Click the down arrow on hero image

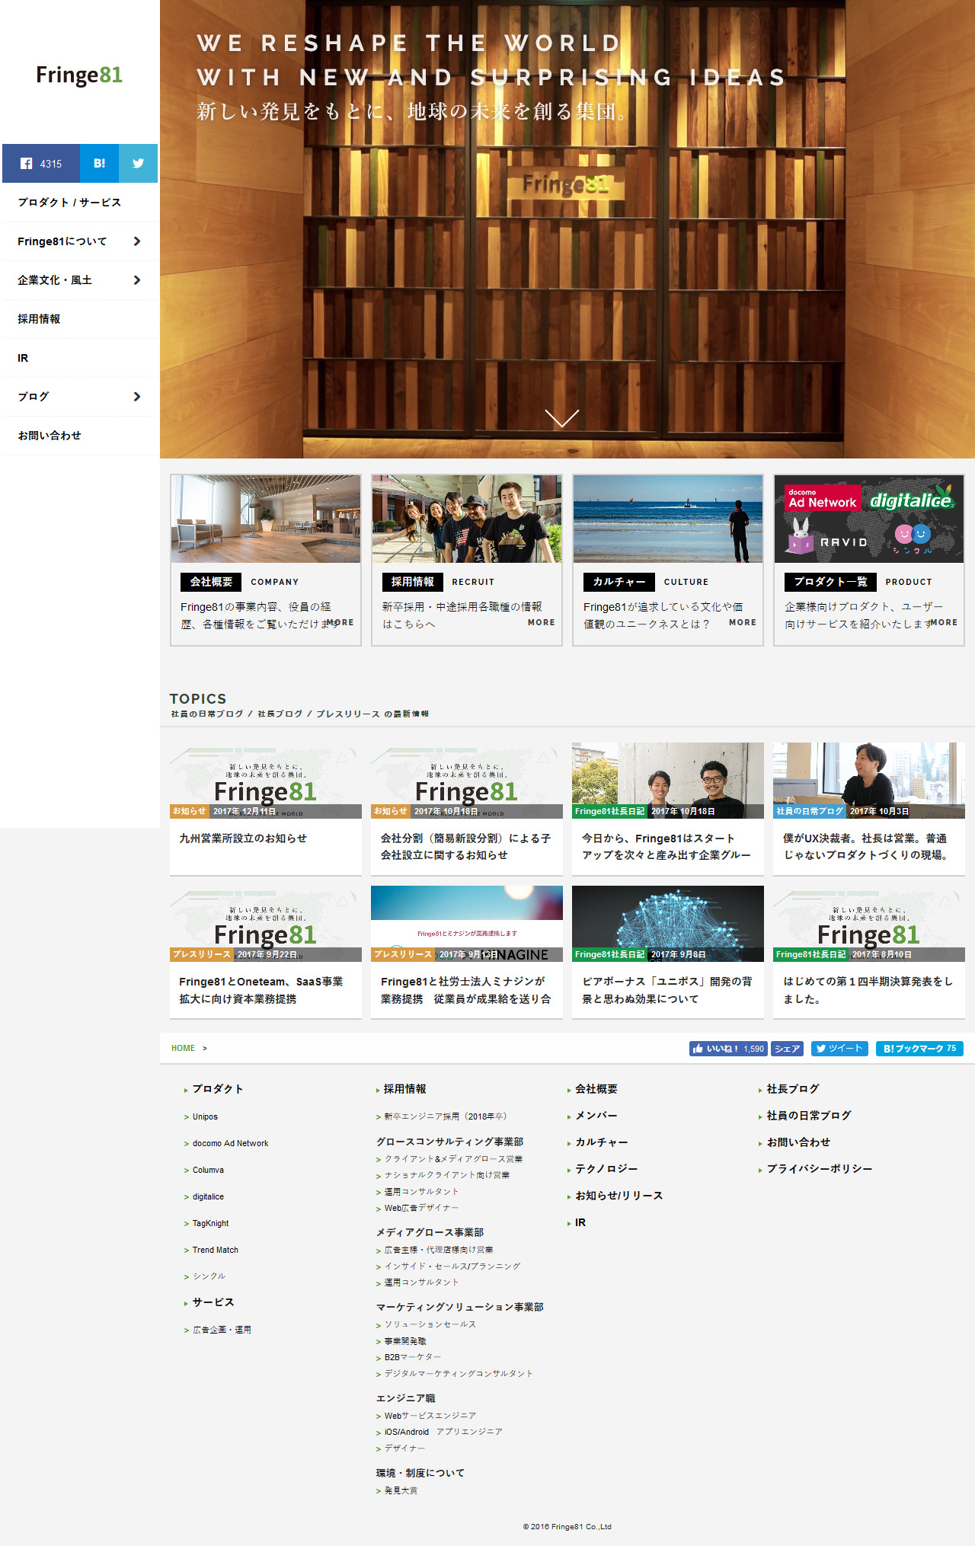(x=561, y=418)
